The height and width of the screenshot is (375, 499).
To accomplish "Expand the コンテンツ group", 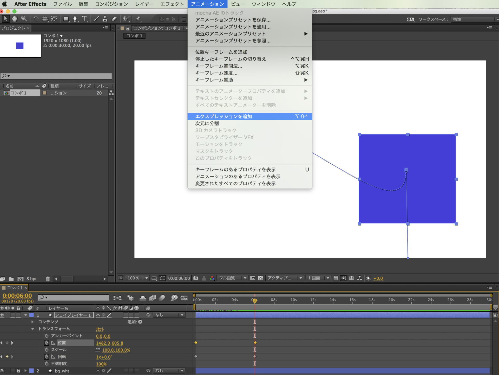I will pyautogui.click(x=32, y=322).
